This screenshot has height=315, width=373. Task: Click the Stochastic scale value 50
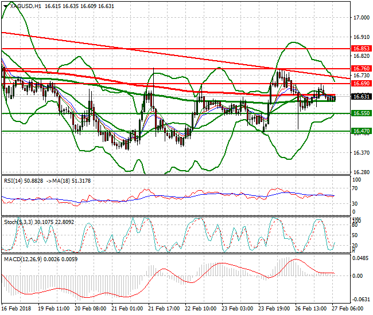click(355, 235)
